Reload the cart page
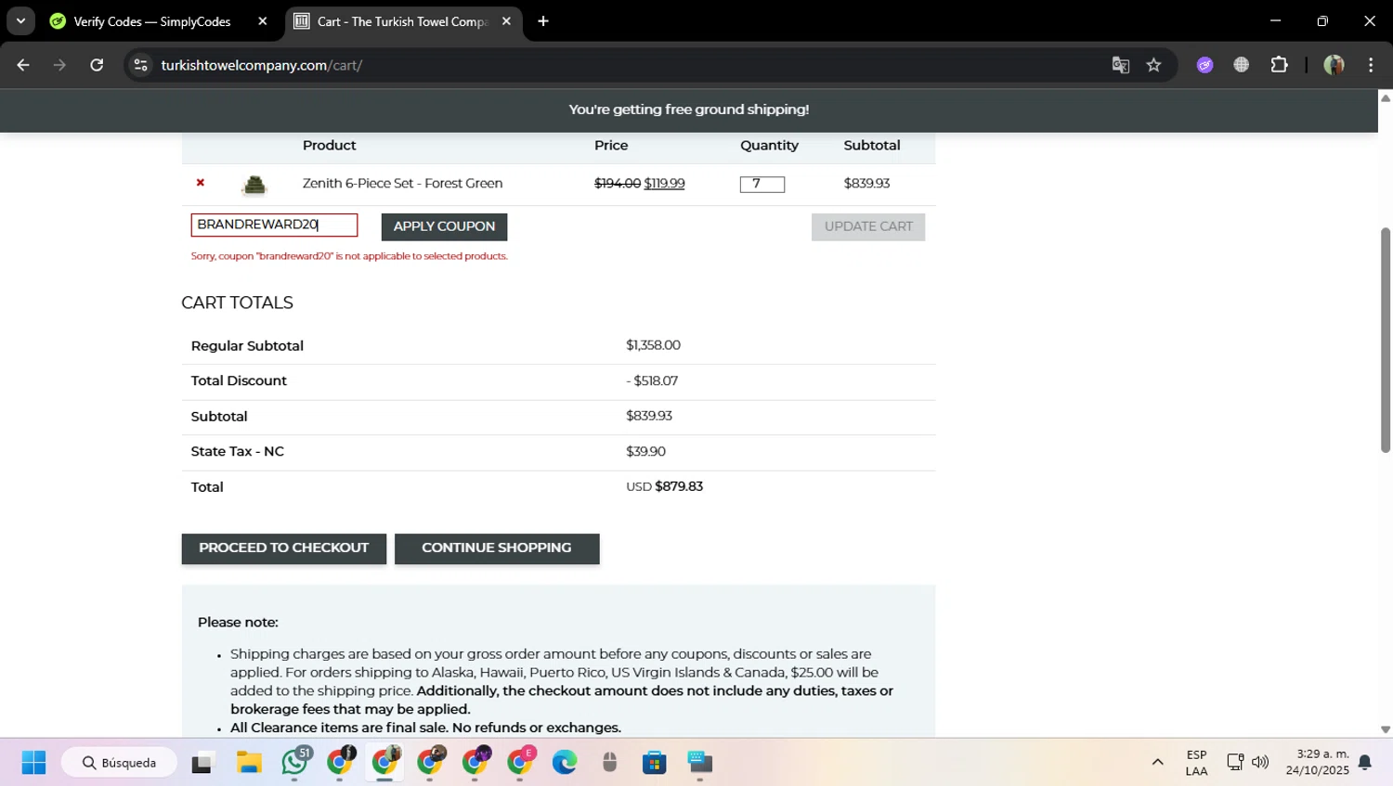The height and width of the screenshot is (786, 1393). 97,65
